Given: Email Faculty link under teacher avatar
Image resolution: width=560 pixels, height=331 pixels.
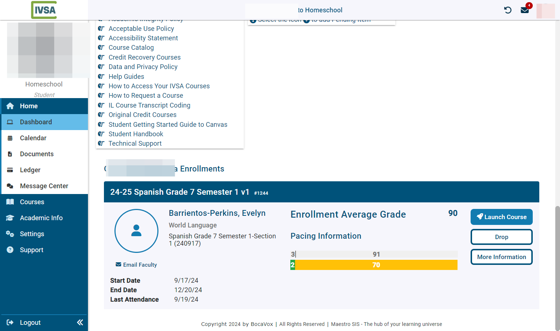Looking at the screenshot, I should tap(136, 265).
